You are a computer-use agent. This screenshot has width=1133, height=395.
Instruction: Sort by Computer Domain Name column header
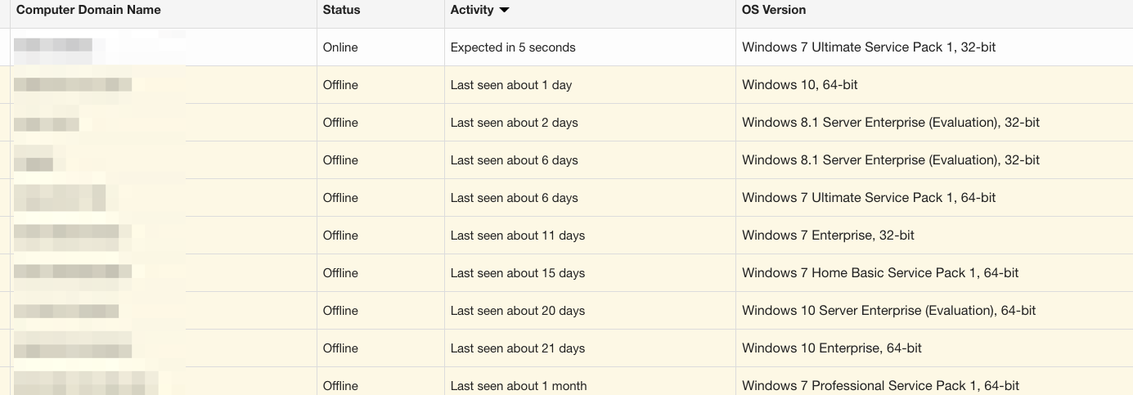point(88,11)
